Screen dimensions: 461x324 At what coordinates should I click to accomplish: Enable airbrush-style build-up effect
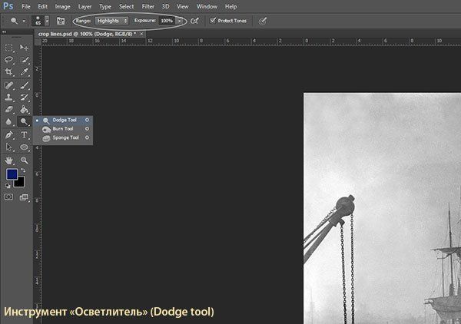click(194, 21)
